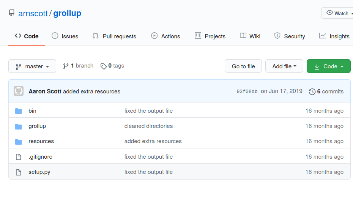Click the history clock icon beside commits
Viewport: 353px width, 205px height.
(x=312, y=92)
